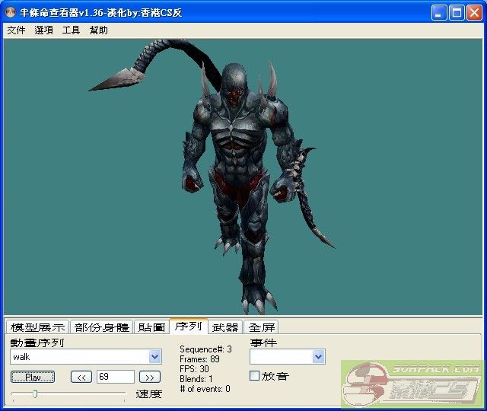Open the 文件 menu
Viewport: 487px width, 411px height.
pyautogui.click(x=16, y=30)
